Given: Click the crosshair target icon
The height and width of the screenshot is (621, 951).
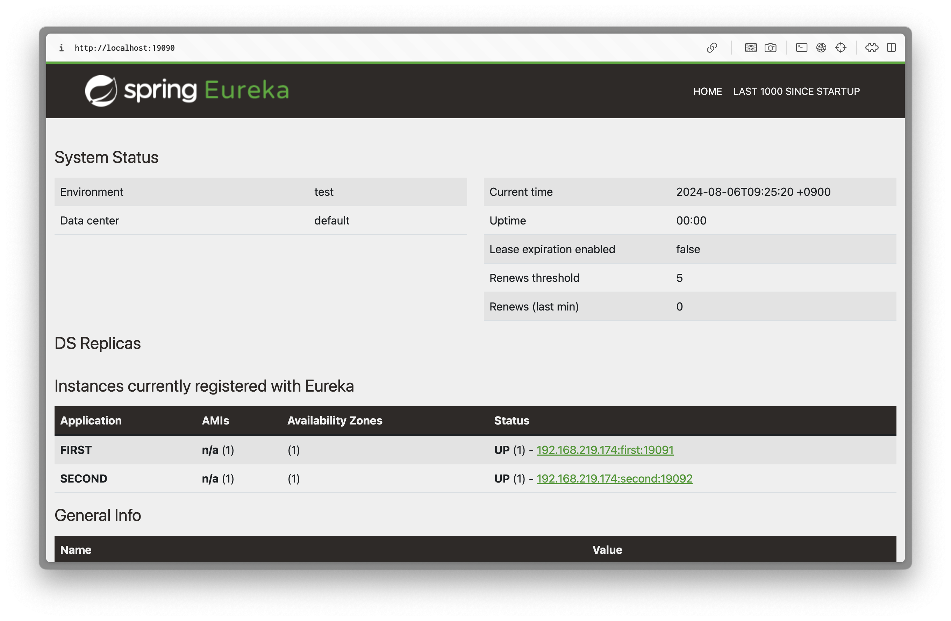Looking at the screenshot, I should [841, 48].
